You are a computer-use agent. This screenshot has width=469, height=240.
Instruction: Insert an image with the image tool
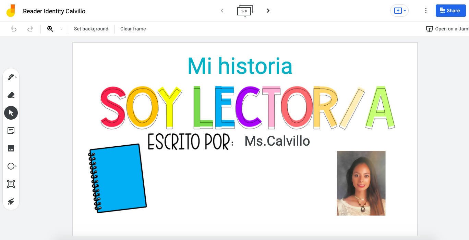point(11,148)
